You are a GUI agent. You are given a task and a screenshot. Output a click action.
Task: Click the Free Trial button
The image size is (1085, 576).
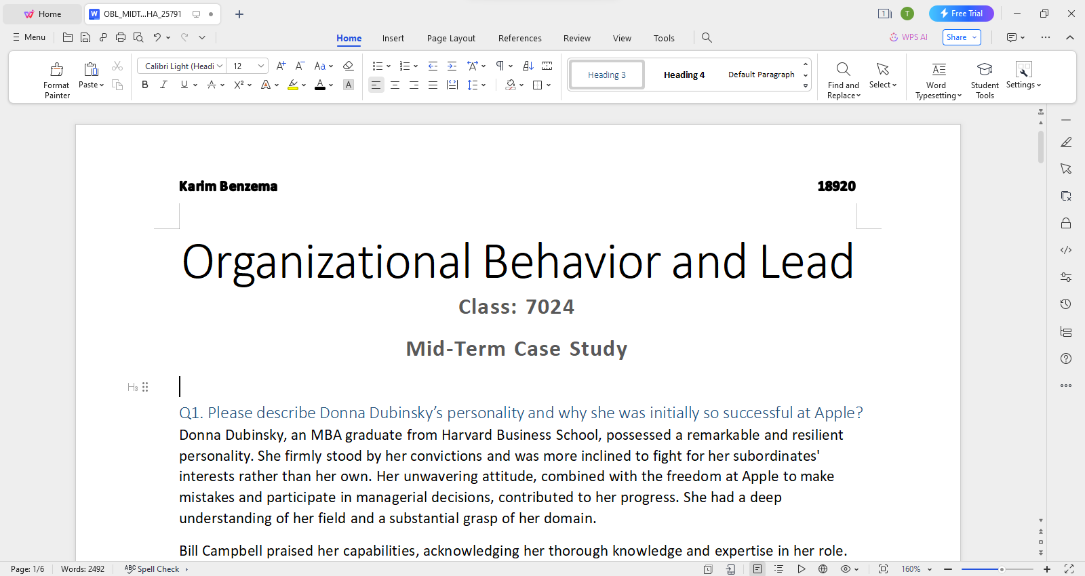[961, 14]
